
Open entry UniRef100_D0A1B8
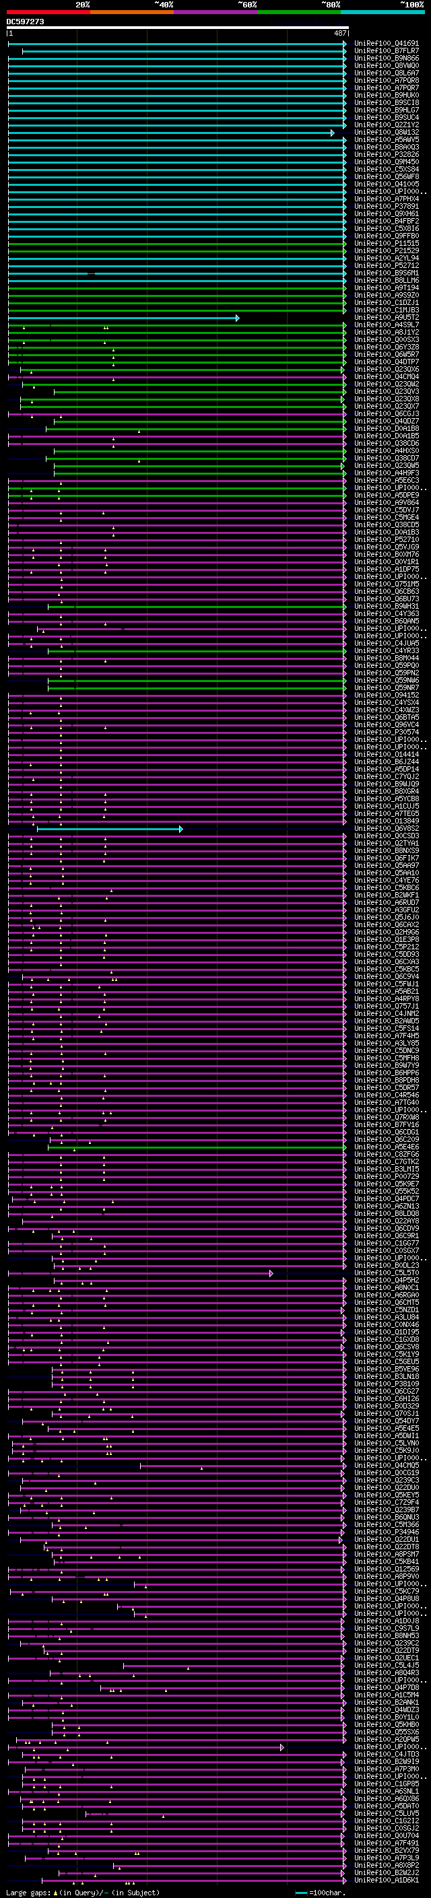386,429
